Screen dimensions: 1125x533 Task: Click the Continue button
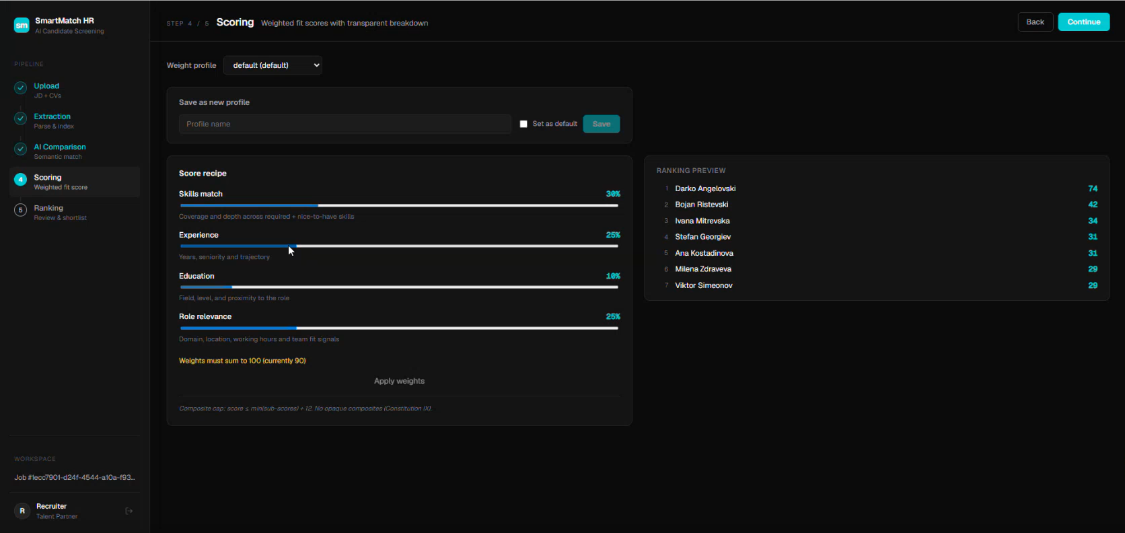[x=1083, y=22]
